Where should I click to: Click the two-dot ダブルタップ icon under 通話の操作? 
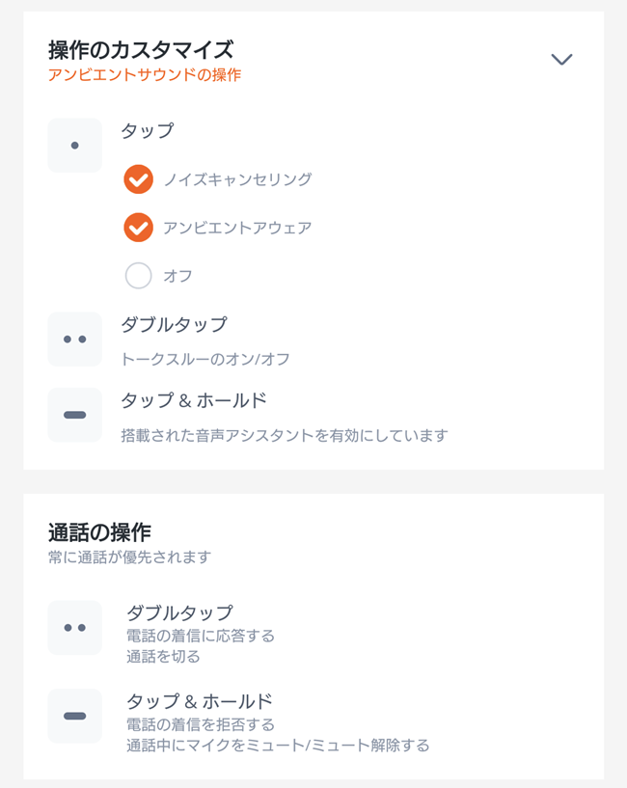point(75,628)
